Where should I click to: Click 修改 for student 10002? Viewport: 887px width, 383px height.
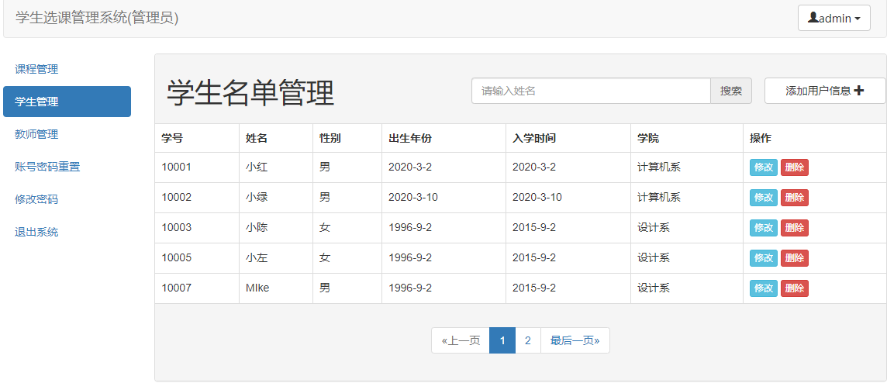pyautogui.click(x=764, y=198)
